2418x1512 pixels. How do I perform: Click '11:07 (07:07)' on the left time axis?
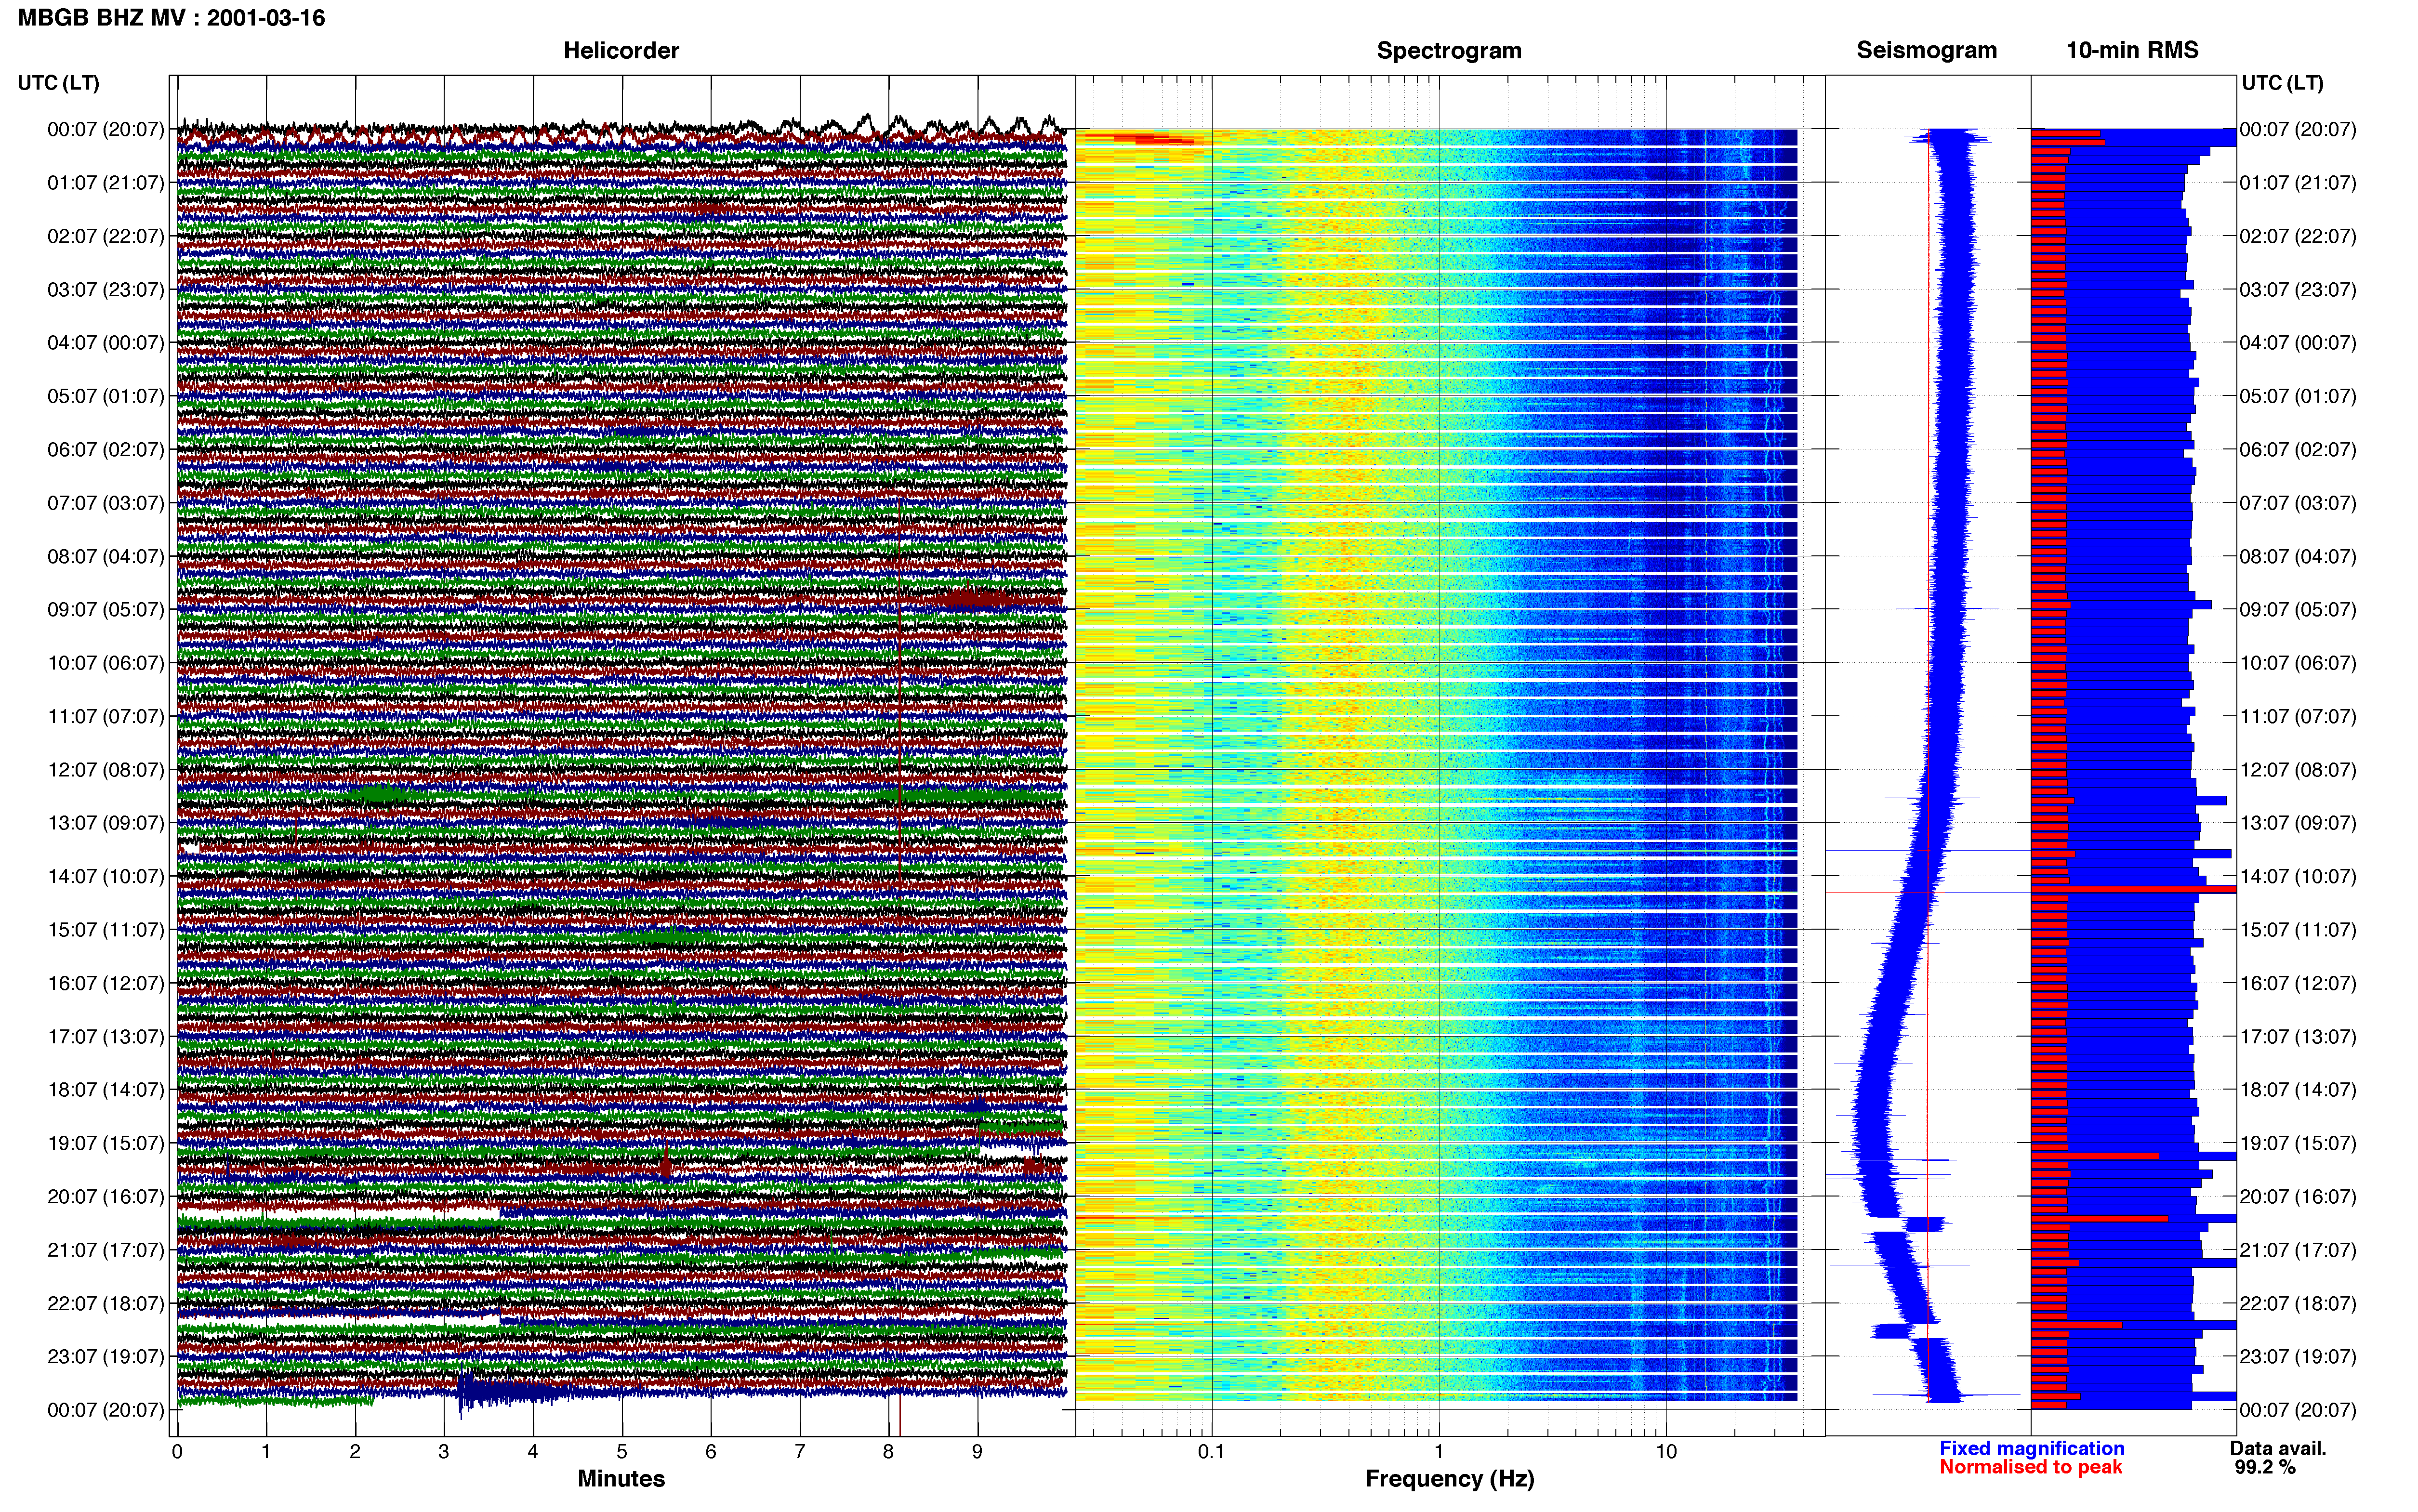point(105,716)
